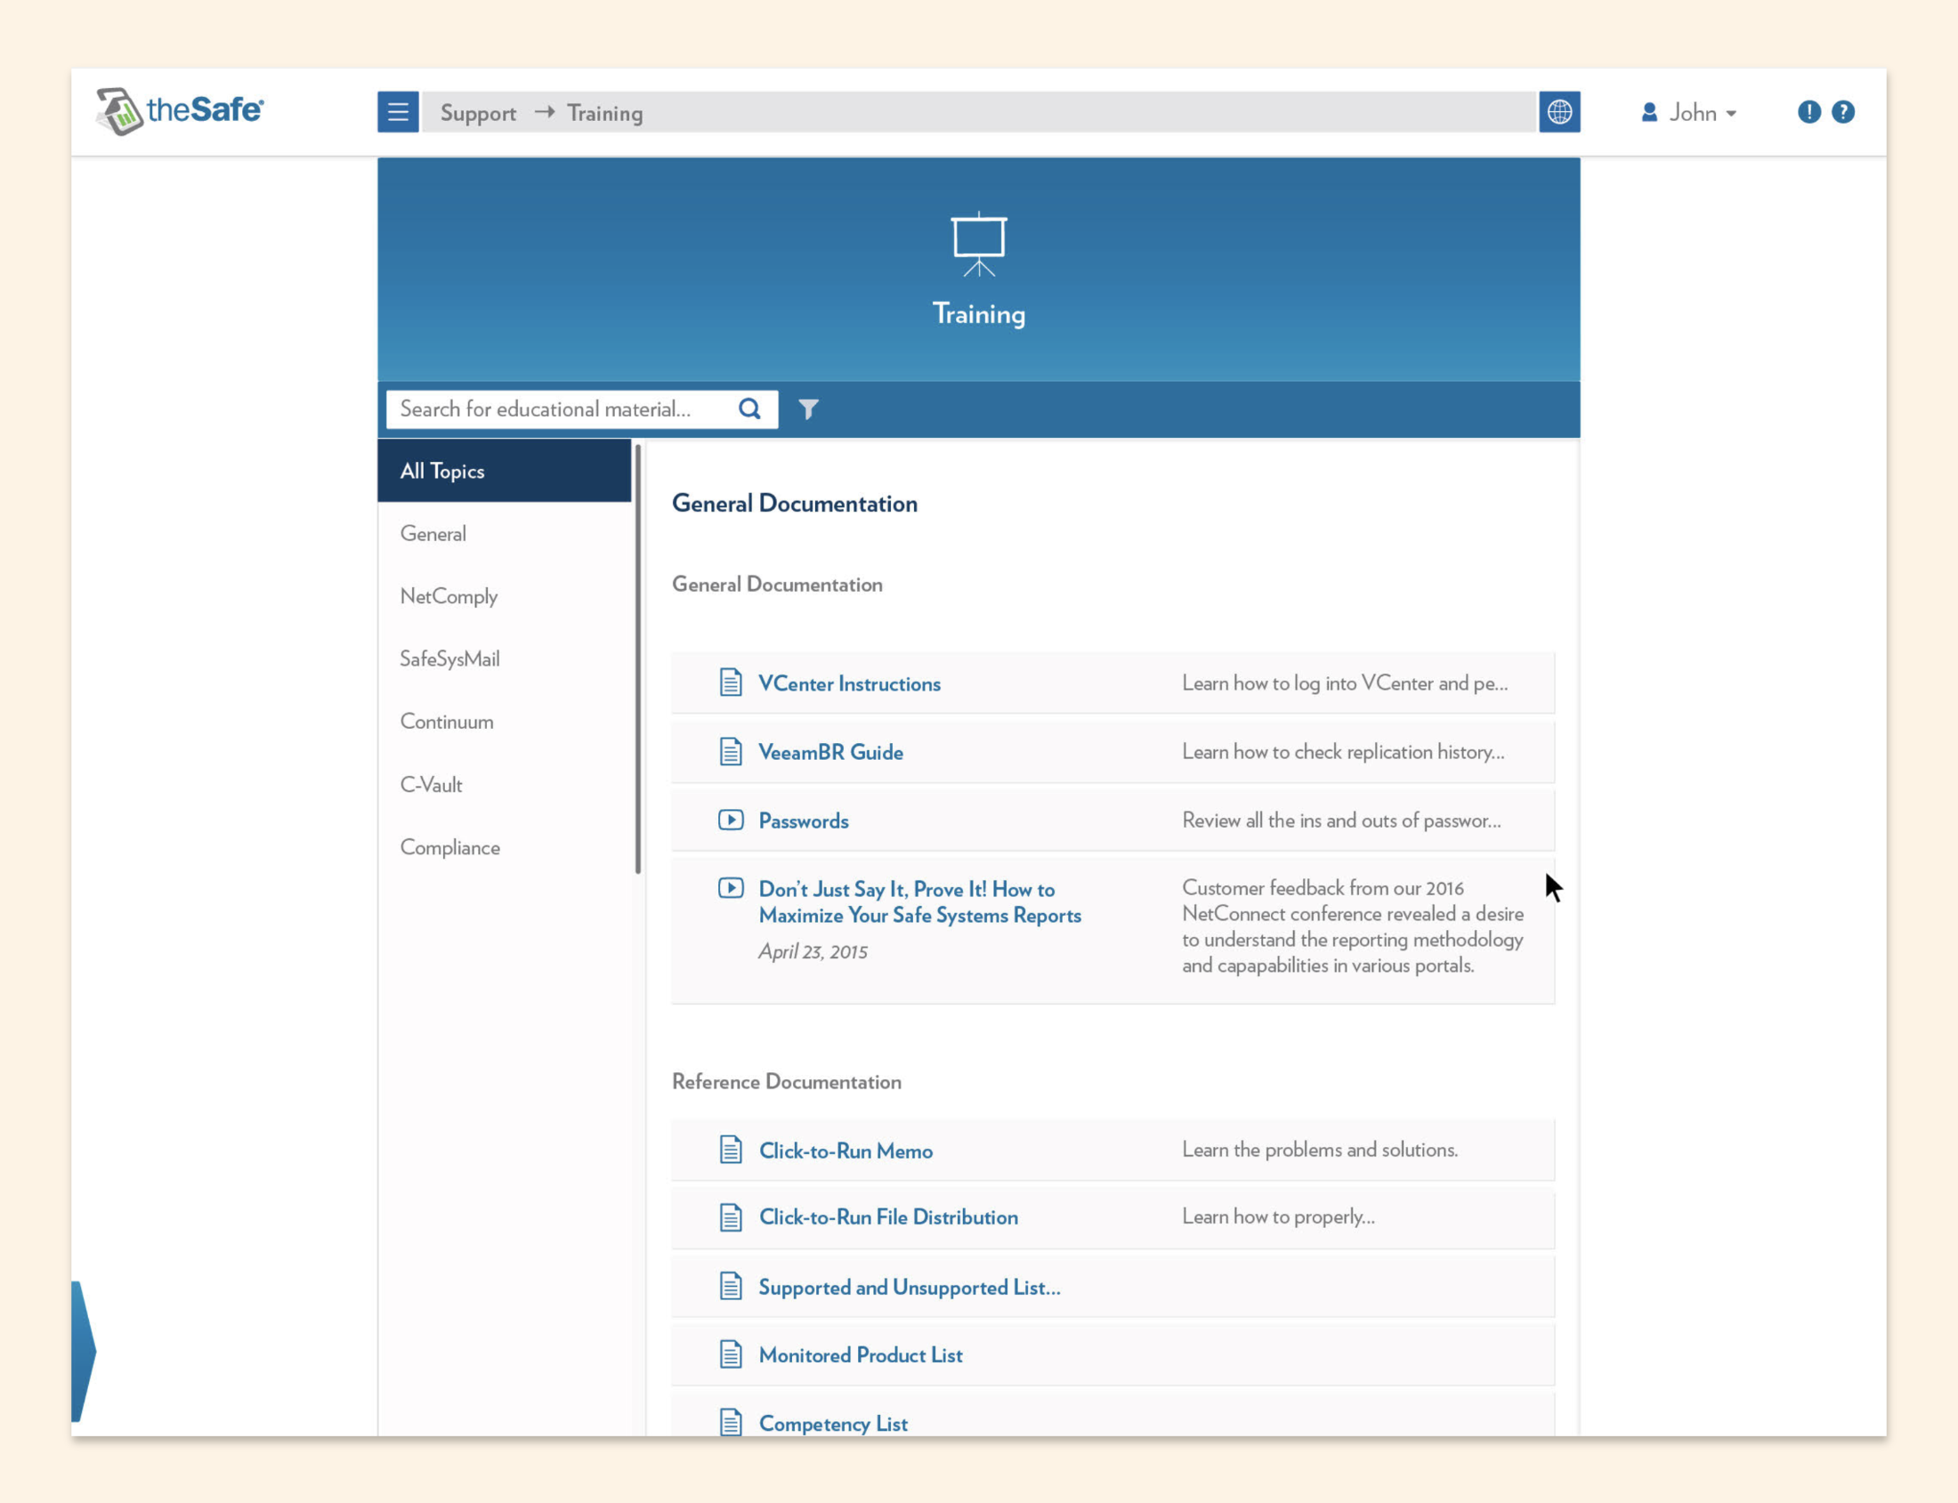Viewport: 1958px width, 1503px height.
Task: Click the exclamation alert icon
Action: point(1808,112)
